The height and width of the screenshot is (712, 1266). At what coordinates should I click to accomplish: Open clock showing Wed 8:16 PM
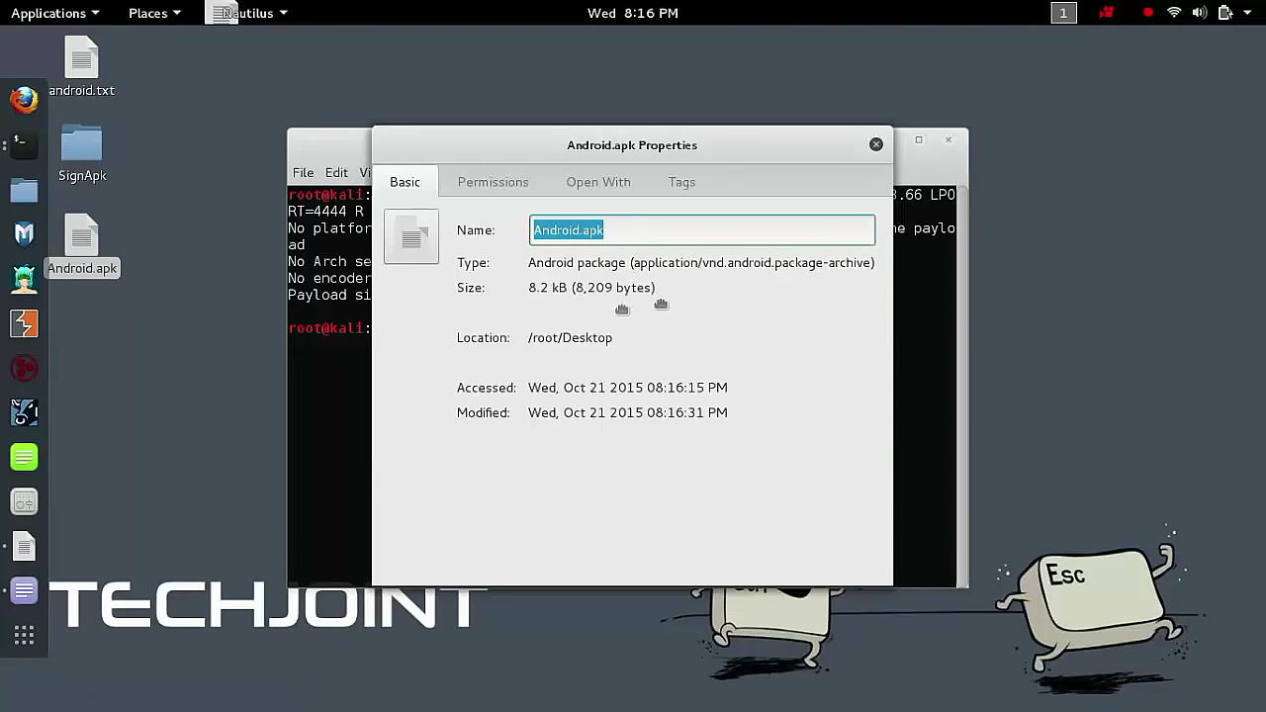(x=633, y=13)
